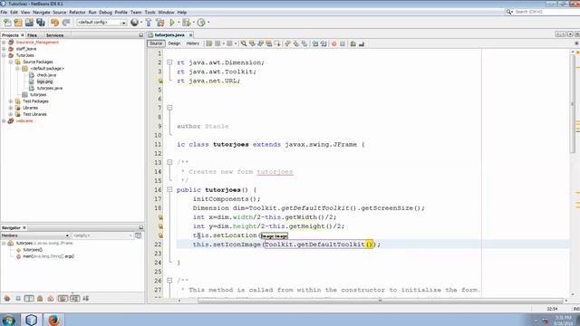Open the Windows Start button
Screen dimensions: 580x326
pyautogui.click(x=9, y=320)
